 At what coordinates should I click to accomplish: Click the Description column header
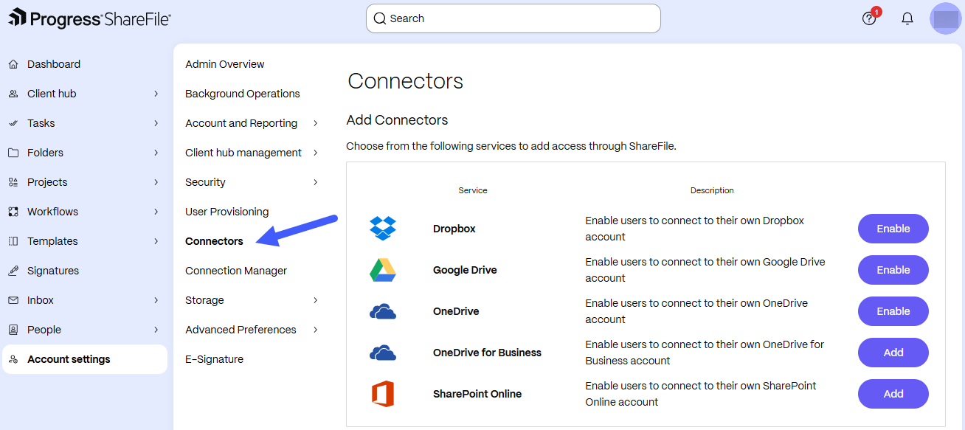click(712, 190)
